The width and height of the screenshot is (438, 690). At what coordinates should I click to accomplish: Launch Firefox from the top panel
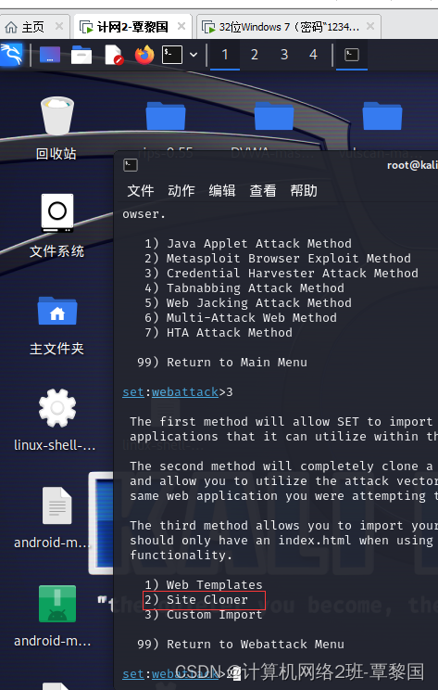[144, 55]
